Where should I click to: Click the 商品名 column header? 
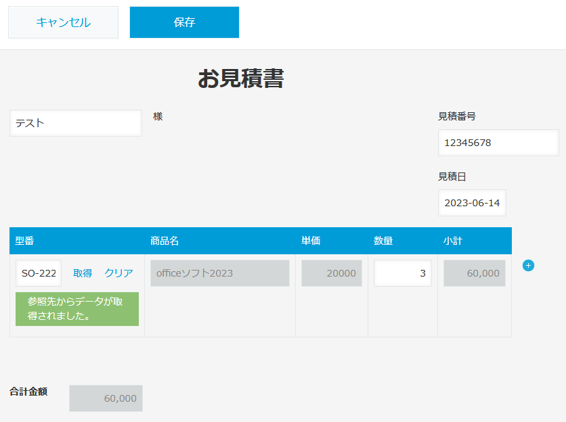165,241
